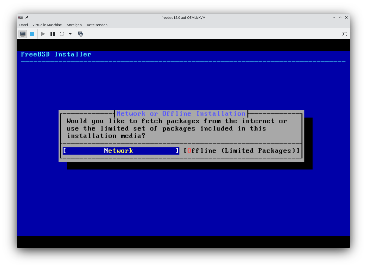Open the Virtuelle Maschine menu

(x=47, y=25)
